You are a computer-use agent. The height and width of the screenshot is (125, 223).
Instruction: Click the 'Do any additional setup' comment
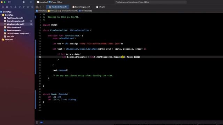coord(83,76)
